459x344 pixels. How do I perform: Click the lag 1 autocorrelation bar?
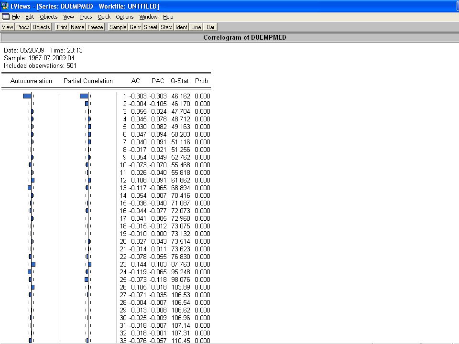27,96
